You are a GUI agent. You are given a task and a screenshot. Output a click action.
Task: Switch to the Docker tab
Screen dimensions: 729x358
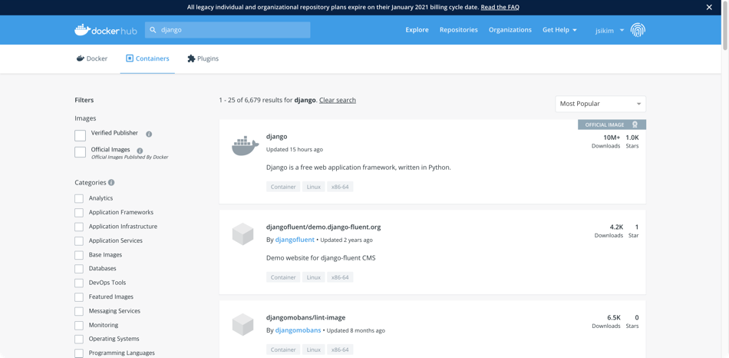(92, 58)
